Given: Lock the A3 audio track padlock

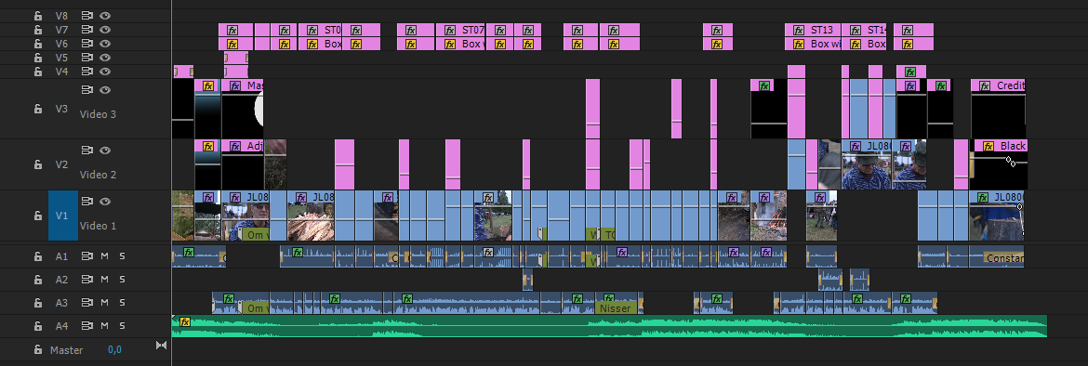Looking at the screenshot, I should [x=38, y=303].
